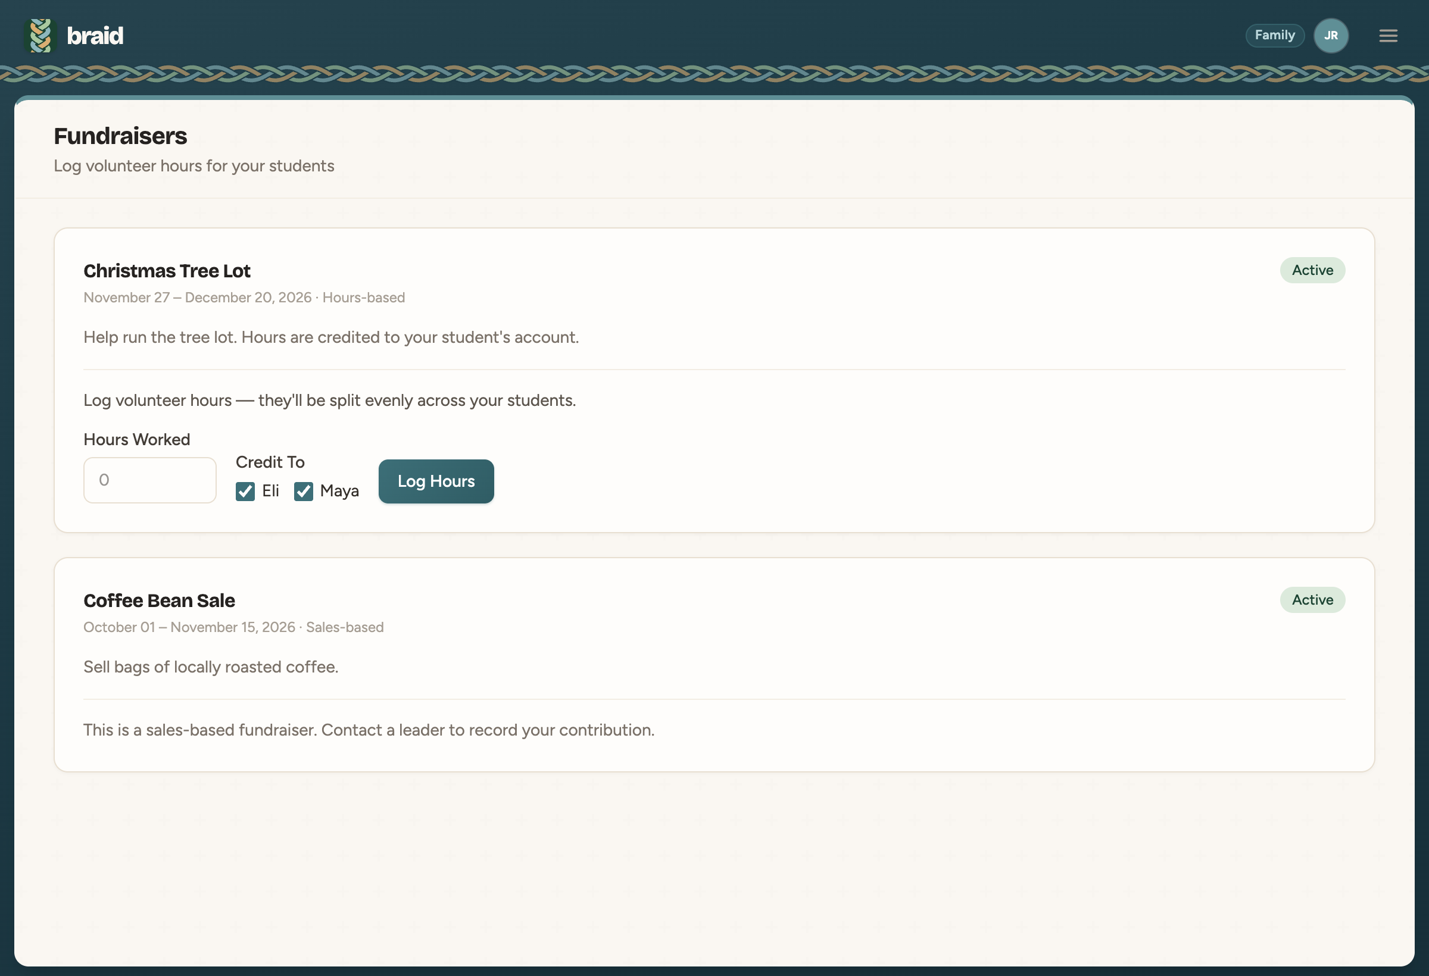Click the Christmas Tree Lot title
1429x976 pixels.
(x=167, y=270)
